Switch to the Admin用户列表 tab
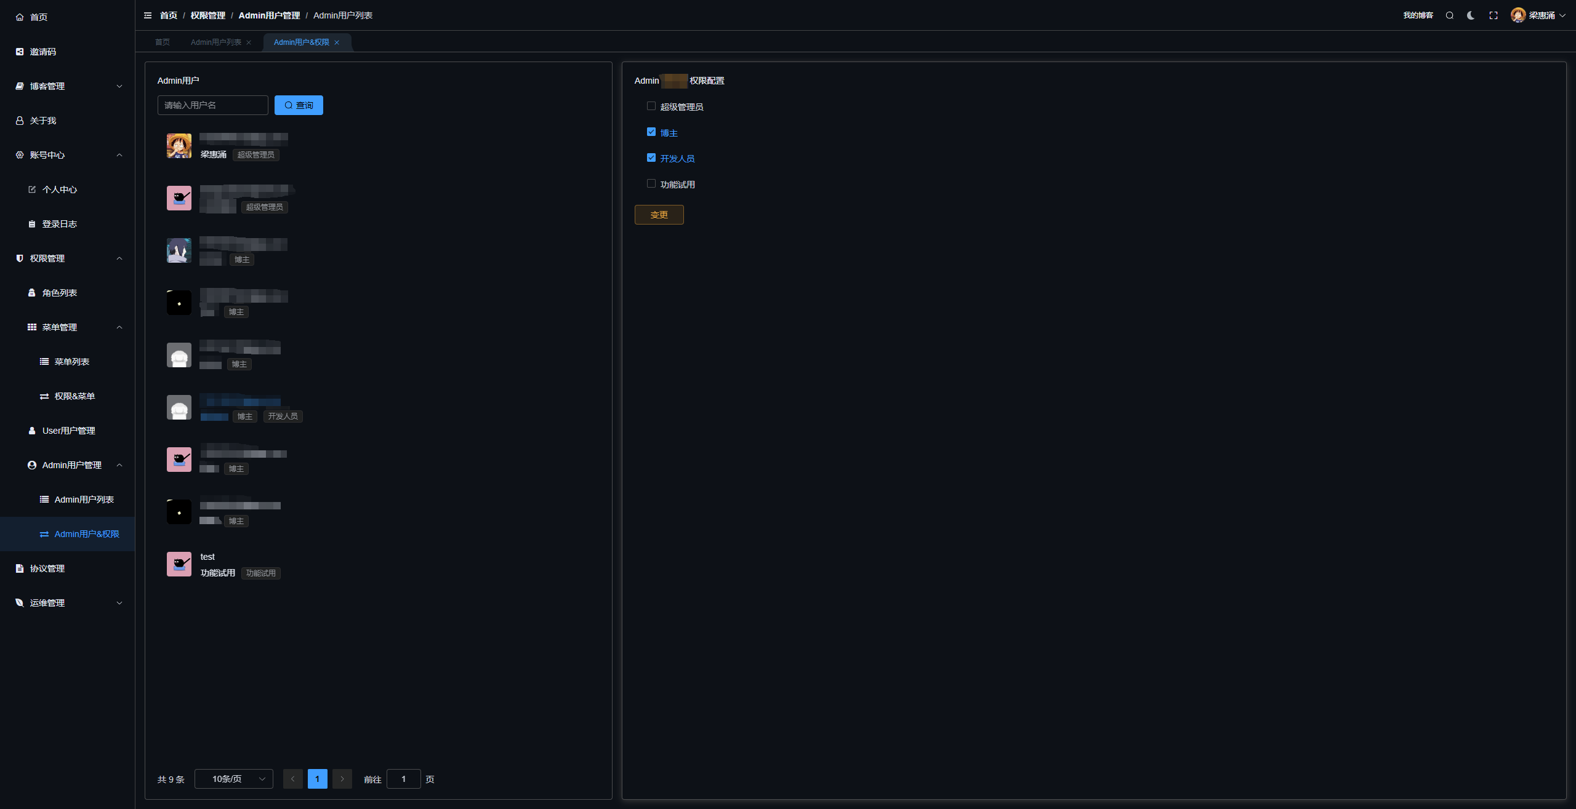Viewport: 1576px width, 809px height. click(x=215, y=42)
